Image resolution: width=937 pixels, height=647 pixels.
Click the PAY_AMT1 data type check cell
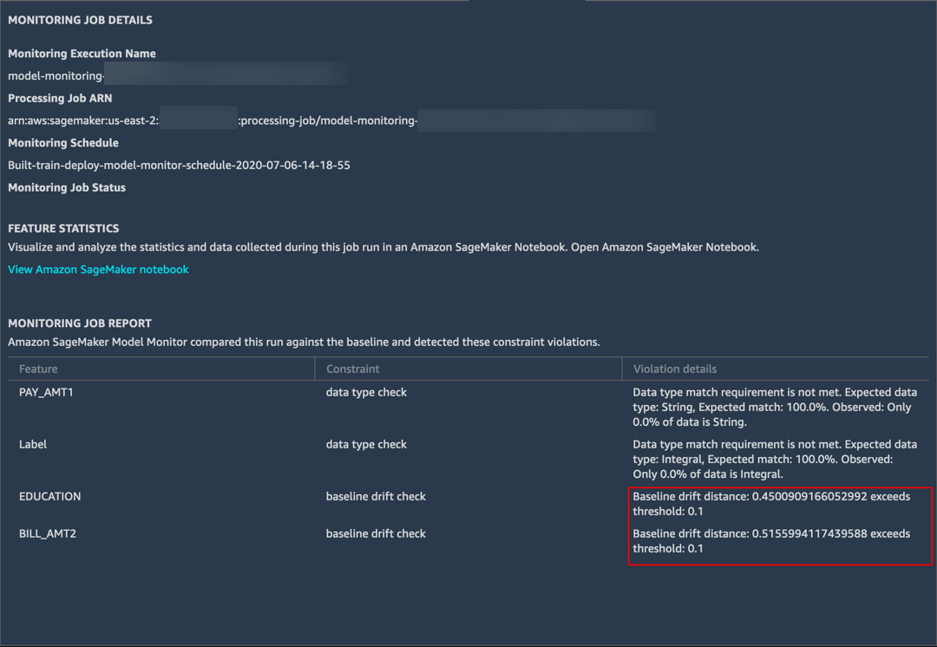[x=366, y=393]
